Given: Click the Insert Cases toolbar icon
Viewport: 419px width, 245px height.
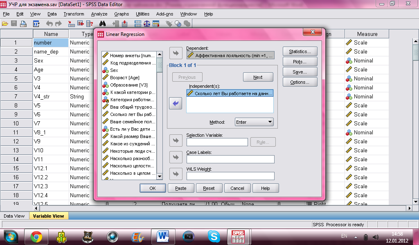Looking at the screenshot, I should pyautogui.click(x=116, y=24).
